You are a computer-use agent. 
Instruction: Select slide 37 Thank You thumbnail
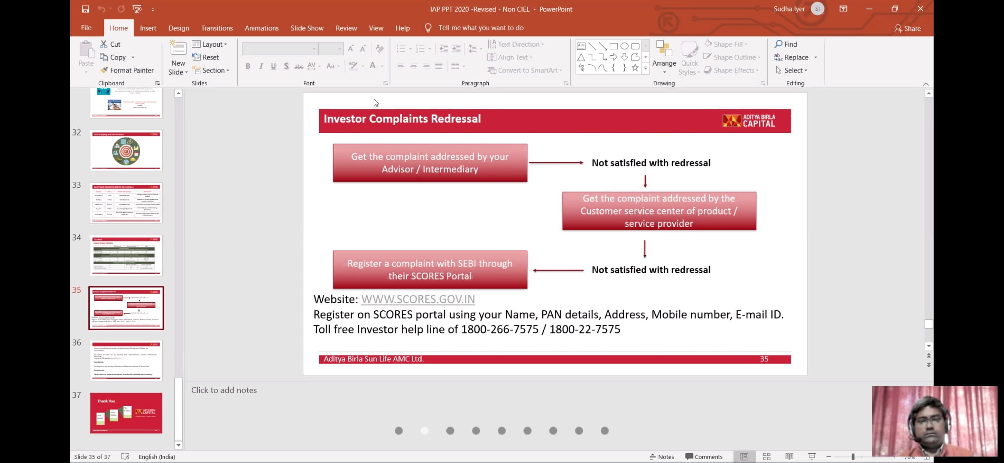coord(126,413)
